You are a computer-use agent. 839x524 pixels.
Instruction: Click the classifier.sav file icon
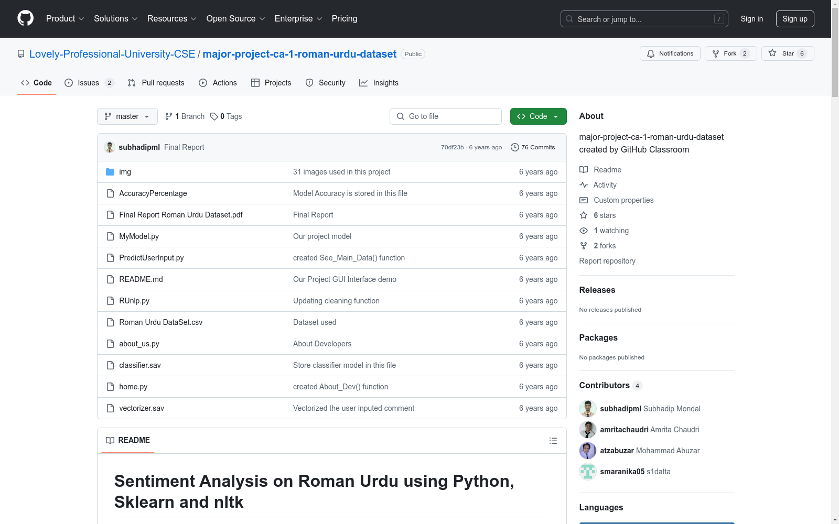click(110, 365)
